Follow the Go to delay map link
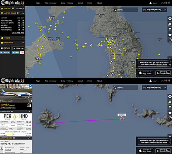 coord(18,33)
